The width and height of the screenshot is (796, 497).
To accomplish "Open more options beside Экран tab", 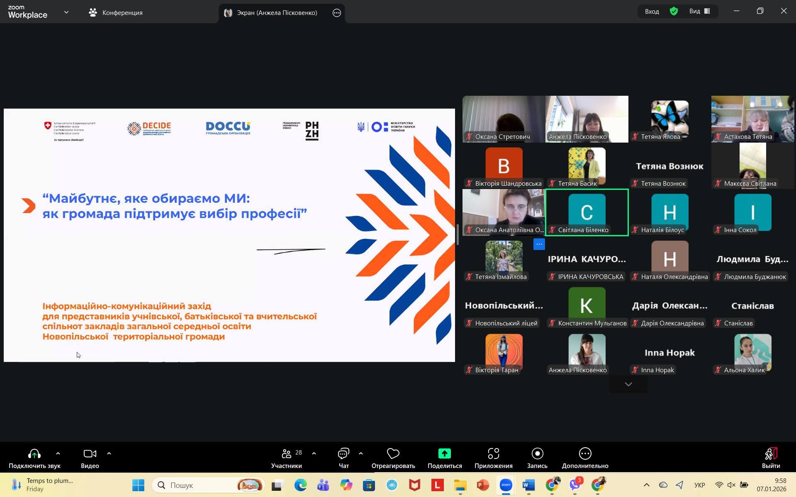I will click(337, 13).
